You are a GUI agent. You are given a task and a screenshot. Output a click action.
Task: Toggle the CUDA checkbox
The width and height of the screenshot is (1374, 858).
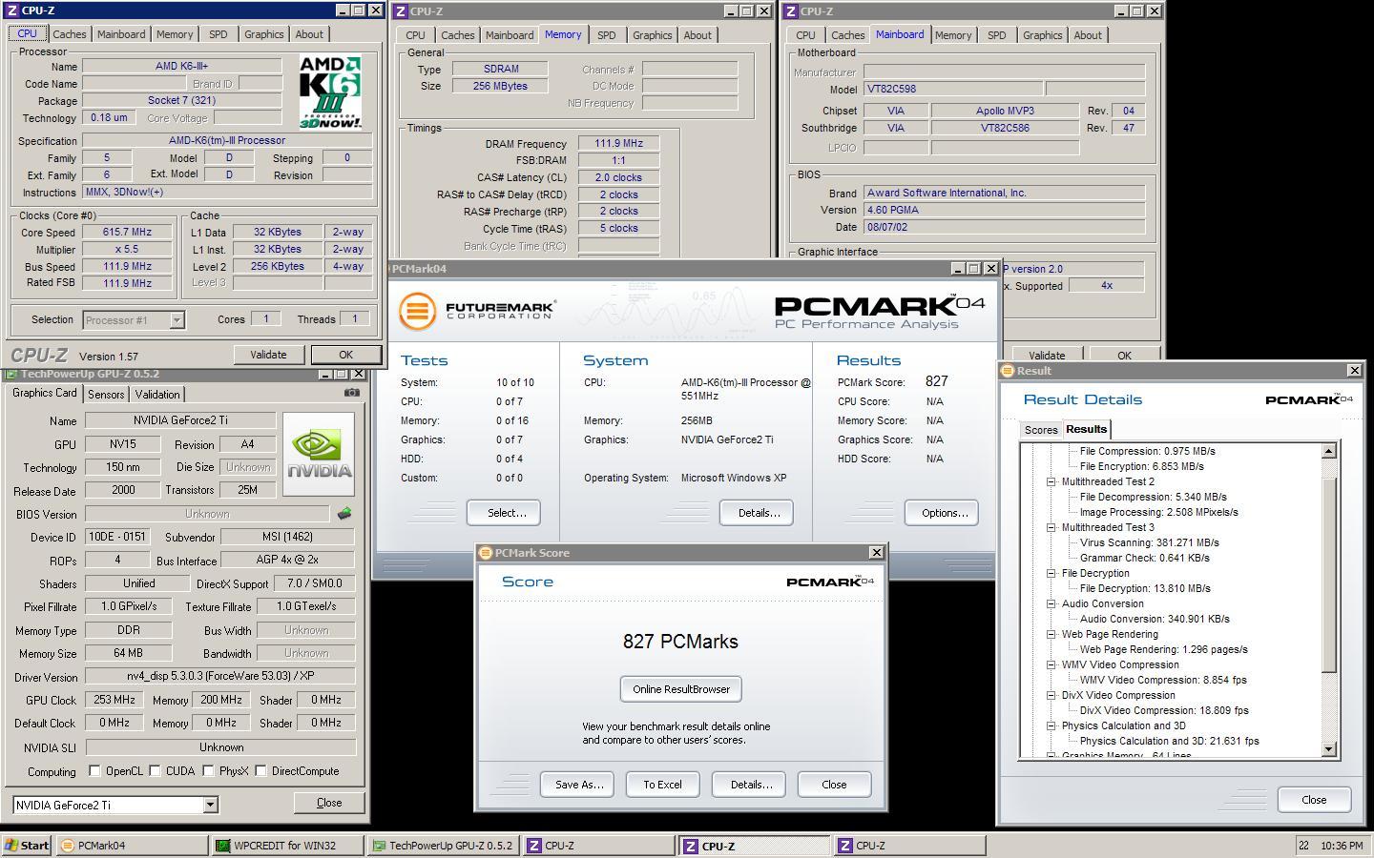tap(155, 771)
